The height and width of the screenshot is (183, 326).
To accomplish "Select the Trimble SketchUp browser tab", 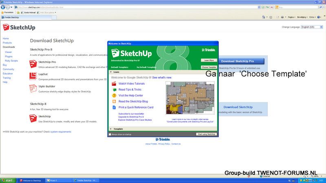I will click(x=26, y=17).
